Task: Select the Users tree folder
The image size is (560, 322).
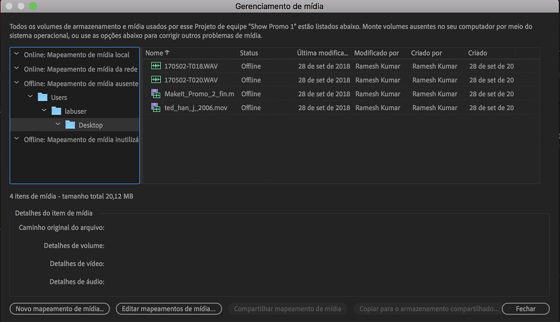Action: [59, 97]
